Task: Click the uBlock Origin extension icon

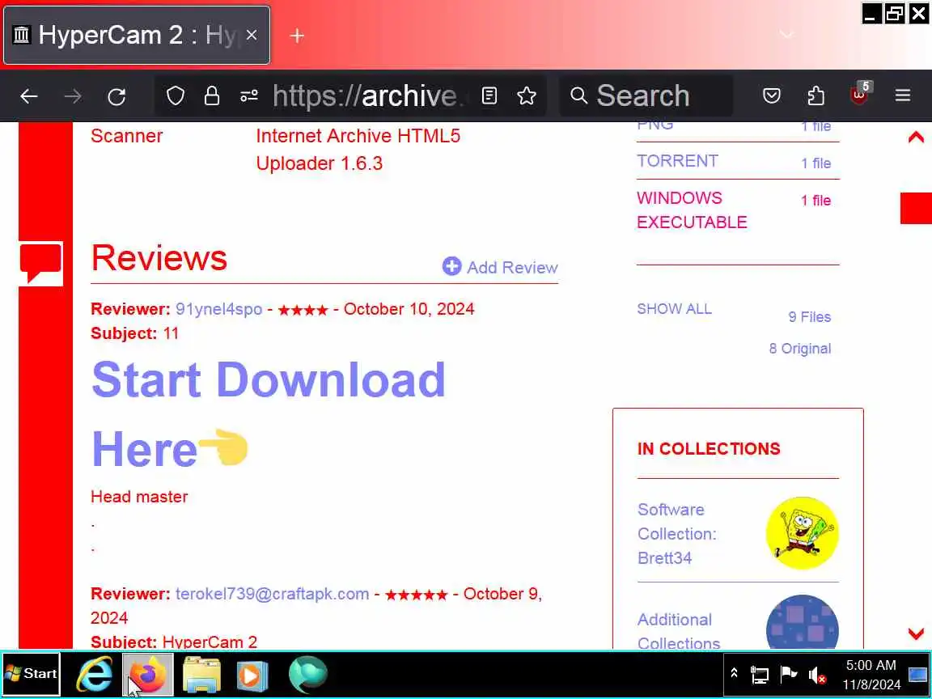Action: point(860,95)
